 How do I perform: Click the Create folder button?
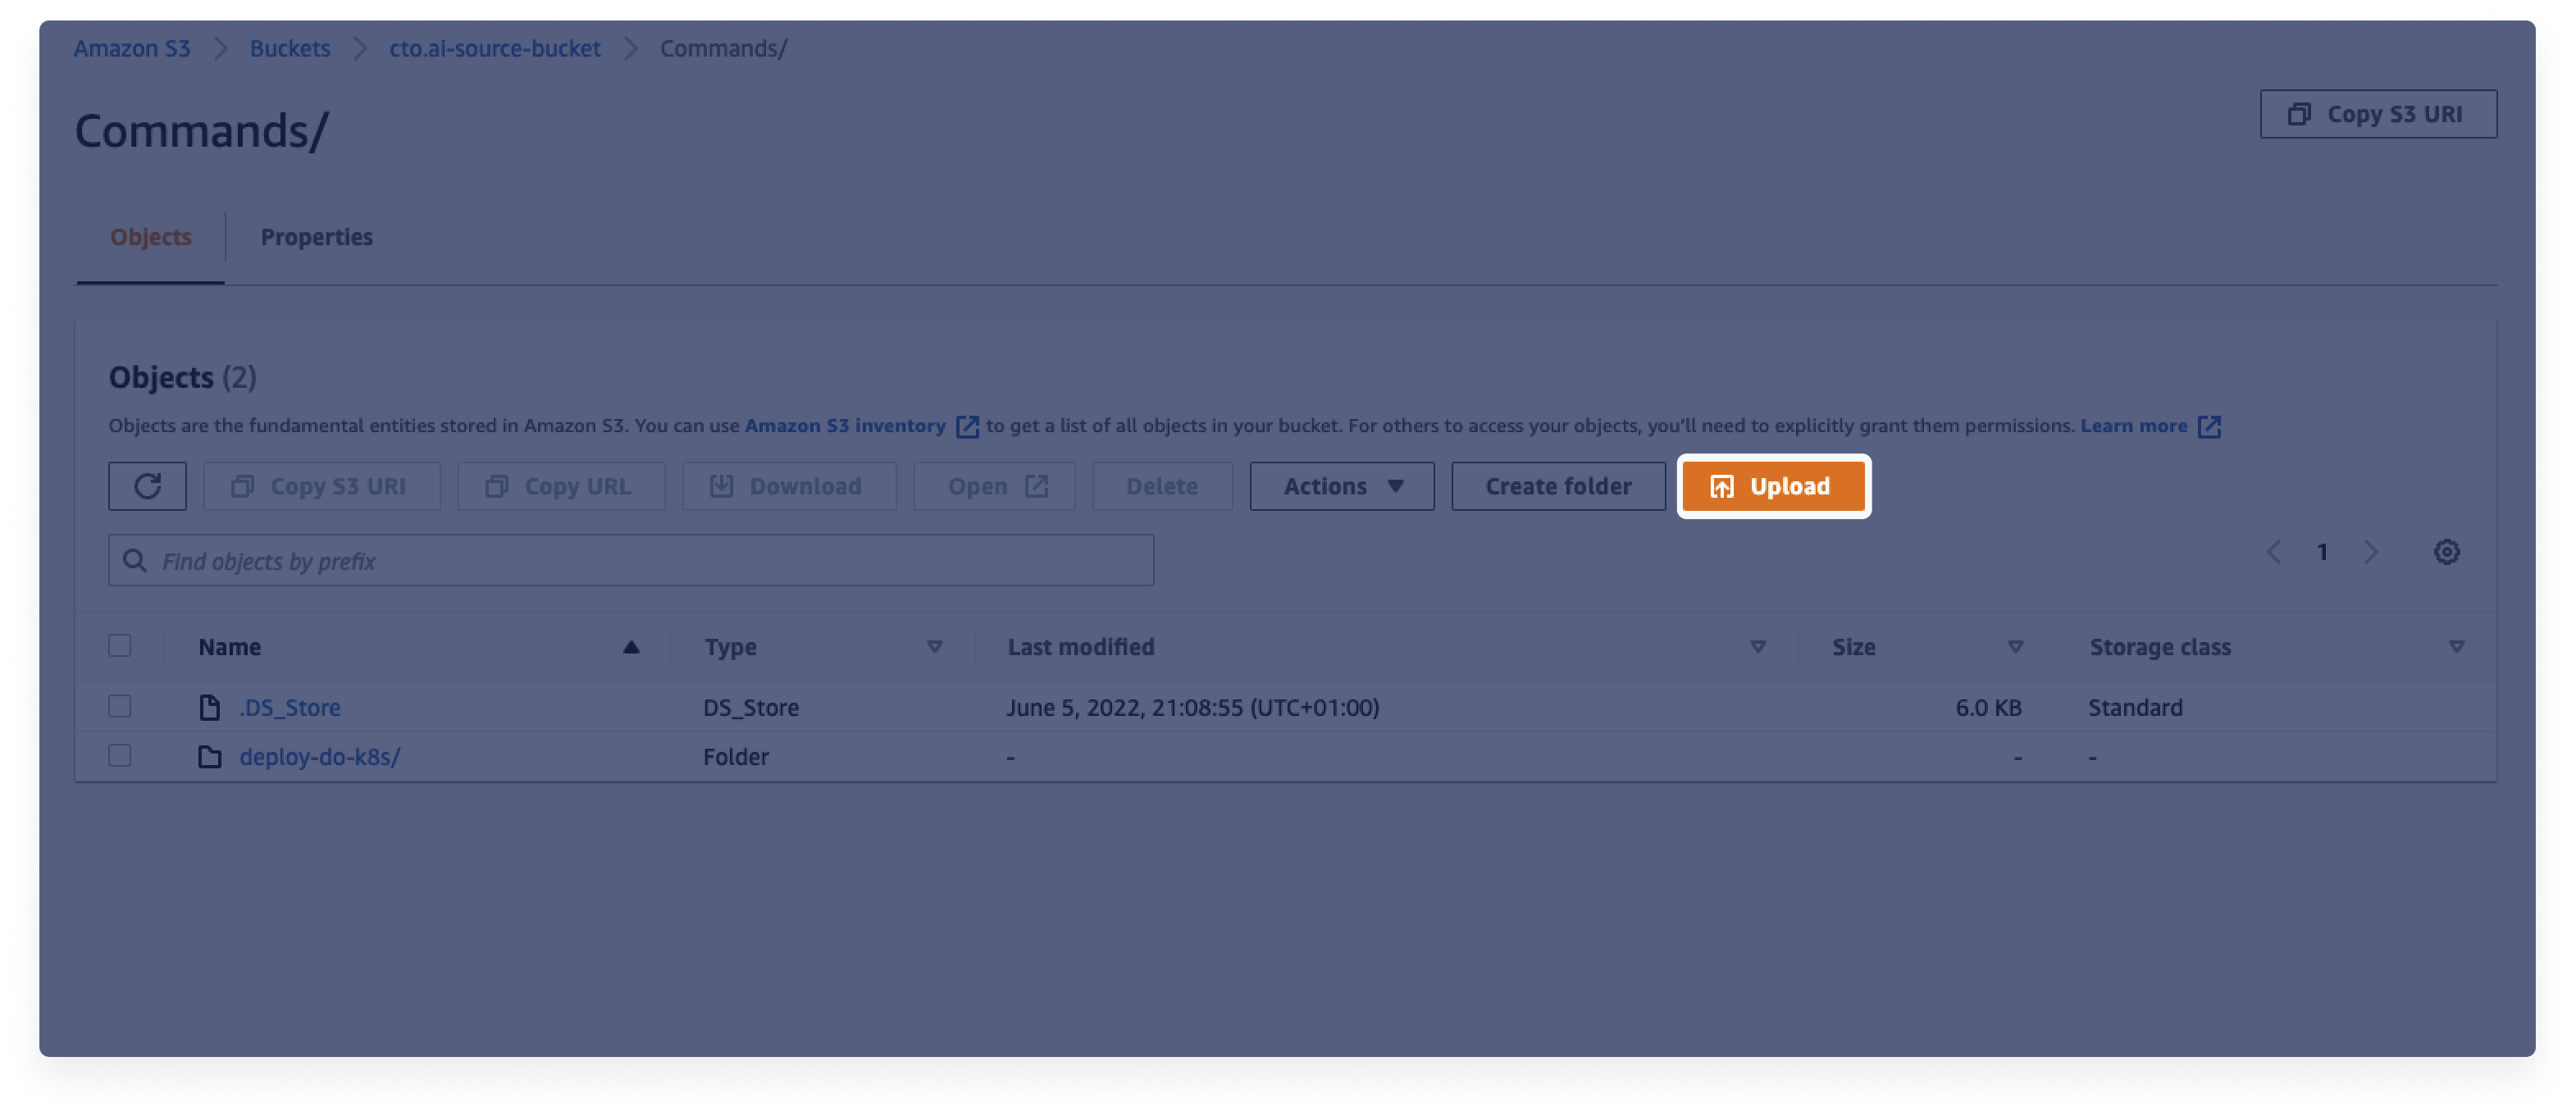click(x=1558, y=486)
